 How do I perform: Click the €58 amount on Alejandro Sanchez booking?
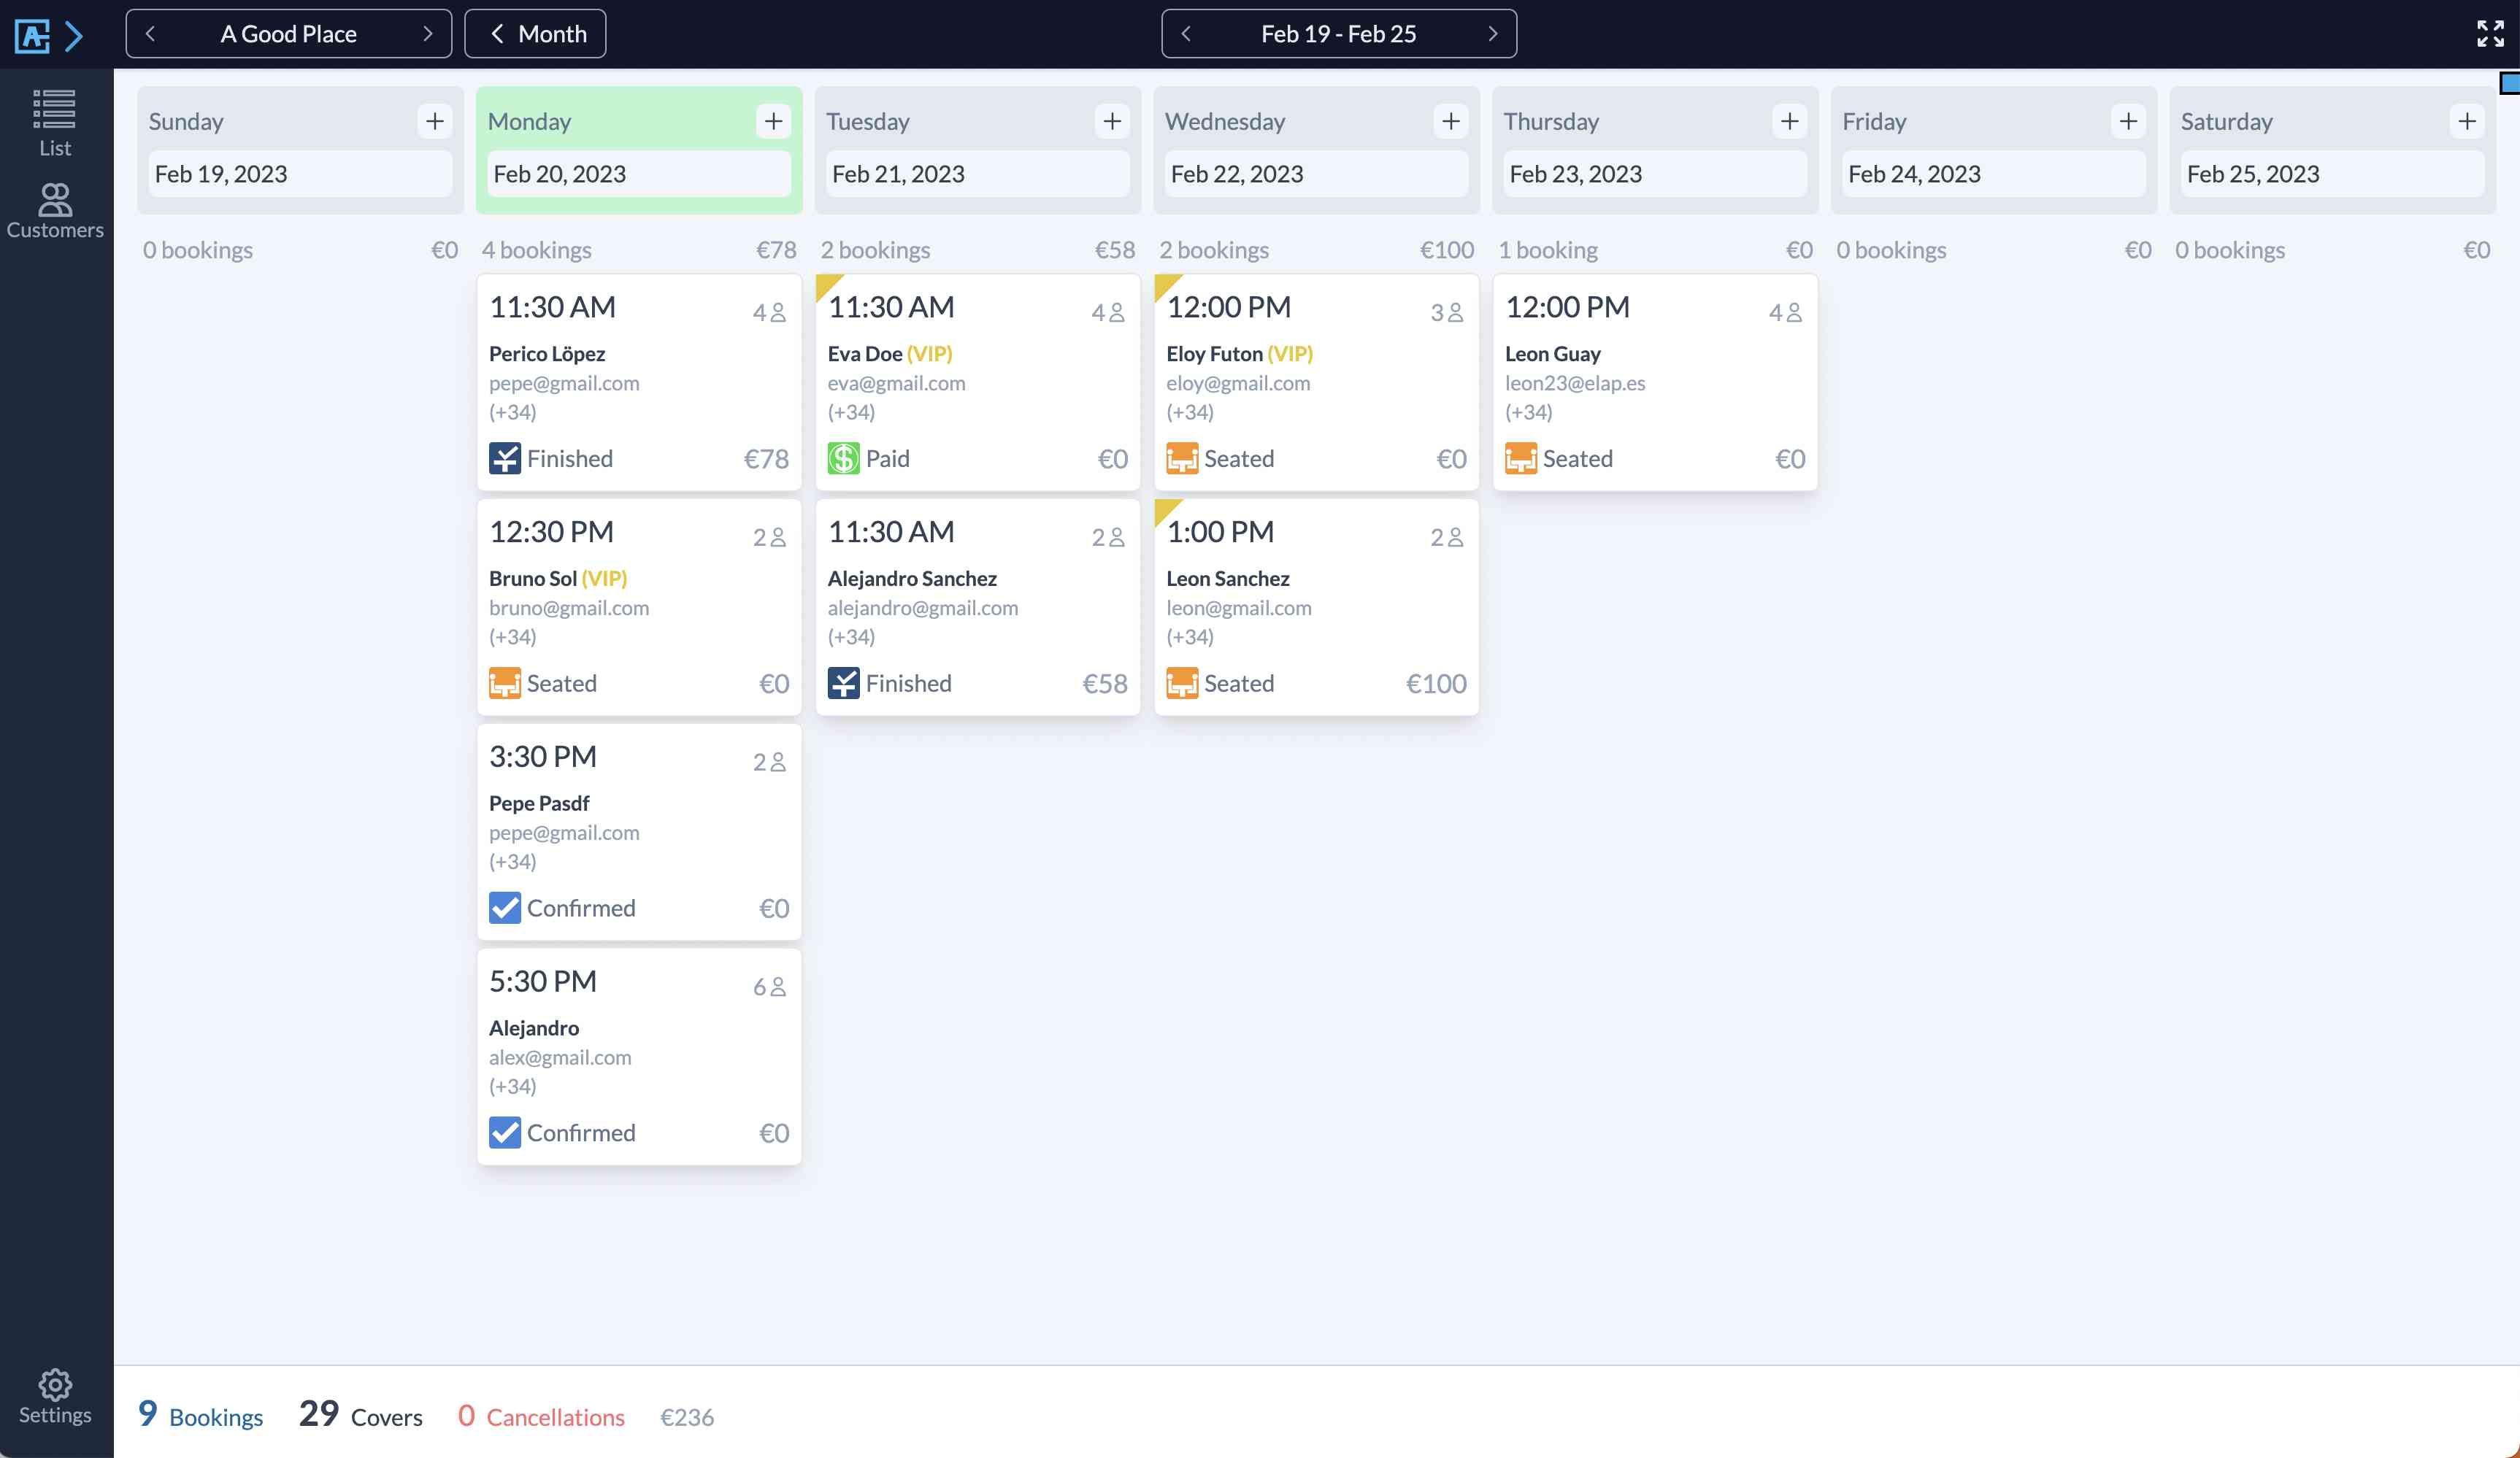click(1105, 684)
